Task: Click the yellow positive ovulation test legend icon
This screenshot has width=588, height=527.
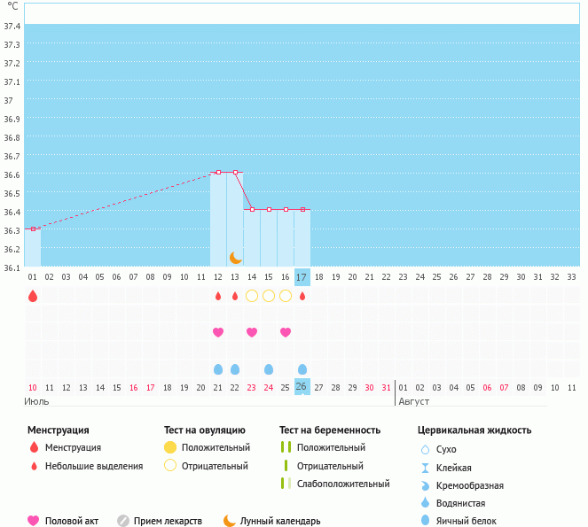Action: point(170,448)
